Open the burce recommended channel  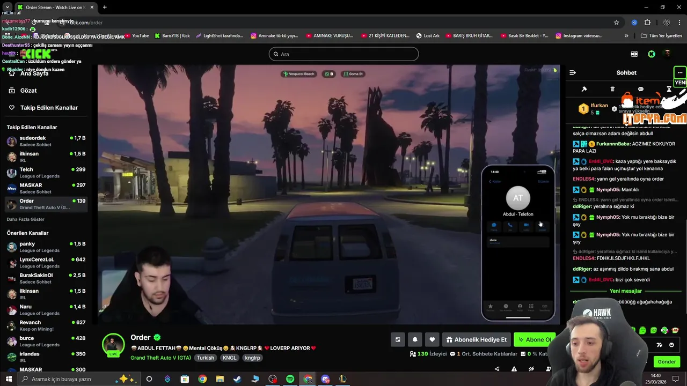coord(46,341)
